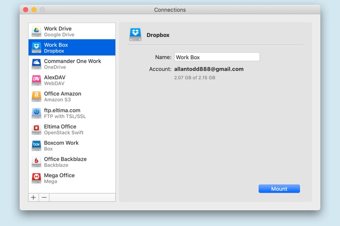Select the Work Box list entry

click(72, 48)
